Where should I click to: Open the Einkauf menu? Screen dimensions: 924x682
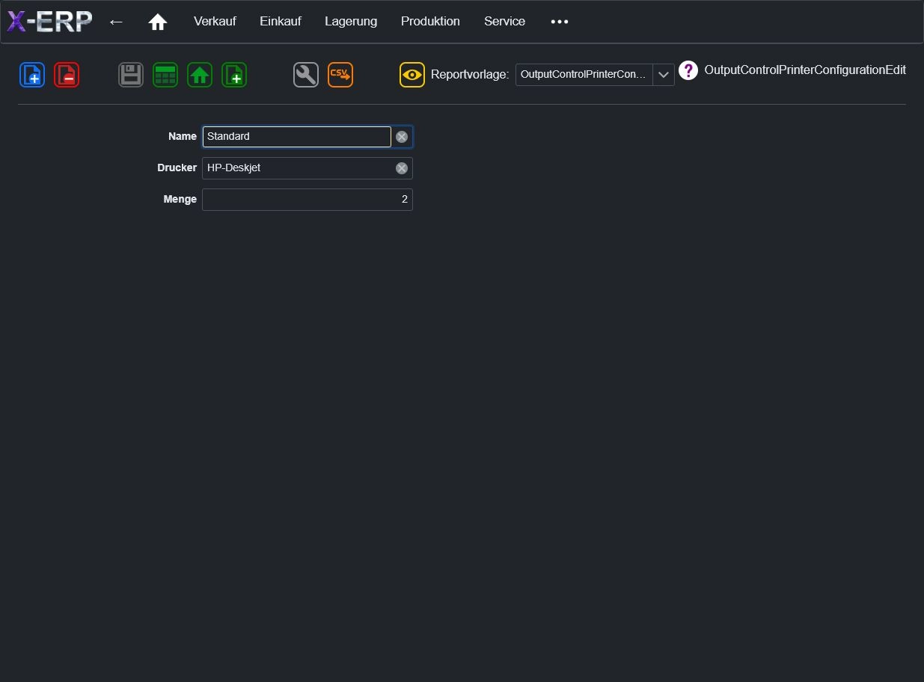pos(281,22)
